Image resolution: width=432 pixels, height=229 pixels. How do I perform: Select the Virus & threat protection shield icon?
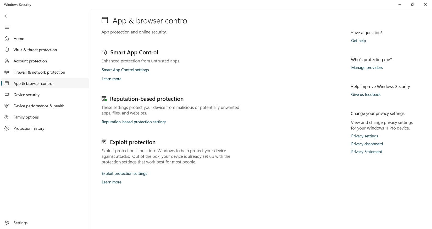point(7,50)
